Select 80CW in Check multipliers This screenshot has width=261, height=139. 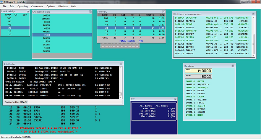pyautogui.click(x=62, y=22)
